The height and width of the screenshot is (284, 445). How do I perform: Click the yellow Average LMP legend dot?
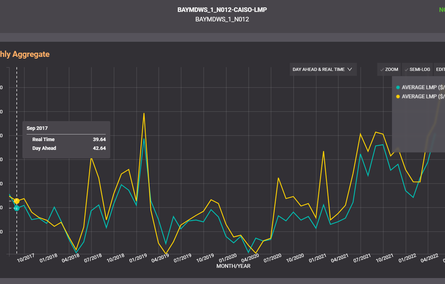tap(398, 97)
